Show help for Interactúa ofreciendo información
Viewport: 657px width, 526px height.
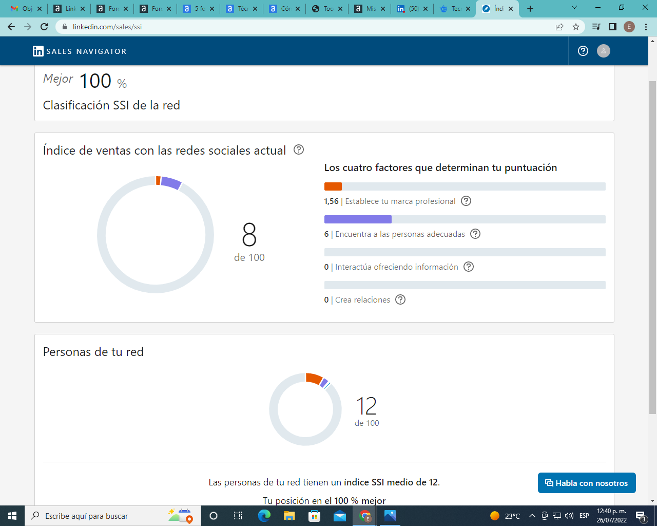coord(469,267)
